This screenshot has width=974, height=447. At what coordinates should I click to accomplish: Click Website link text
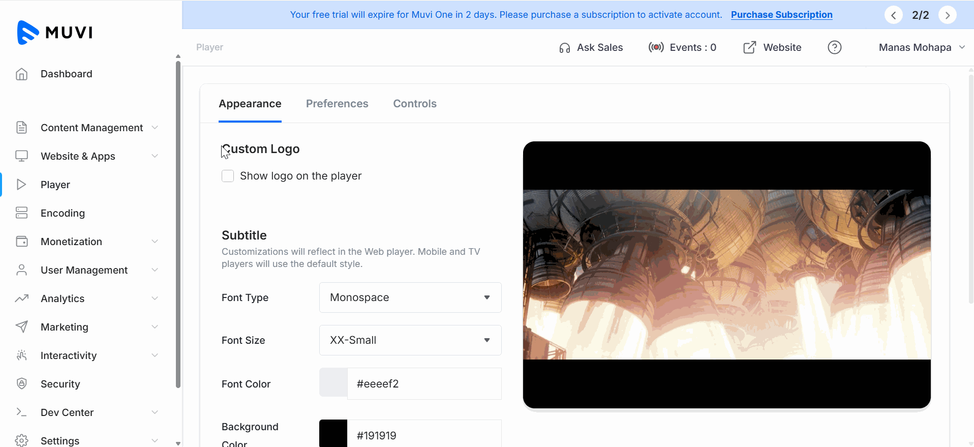tap(782, 47)
